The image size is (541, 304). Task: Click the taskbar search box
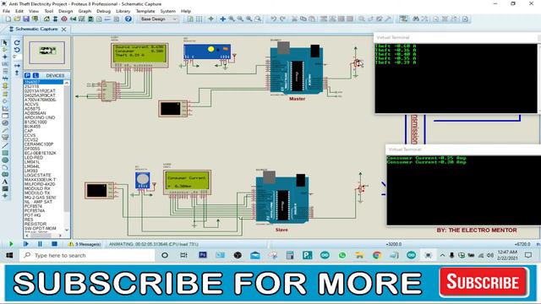[x=87, y=255]
